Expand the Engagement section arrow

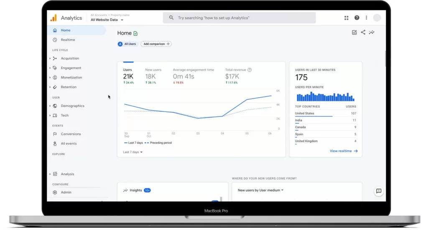pos(50,68)
